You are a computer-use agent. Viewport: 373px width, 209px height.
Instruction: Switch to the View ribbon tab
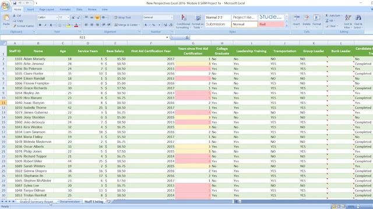point(105,9)
